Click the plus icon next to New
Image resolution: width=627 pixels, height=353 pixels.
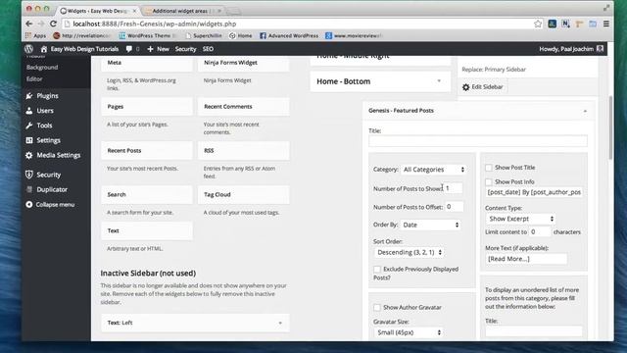click(150, 49)
